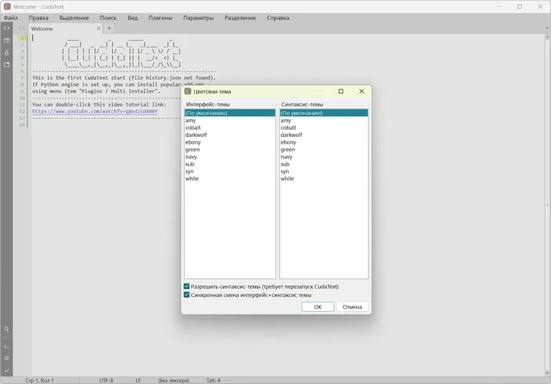Select ebony in the Интерфейс-темы list
The width and height of the screenshot is (551, 384).
pyautogui.click(x=230, y=142)
